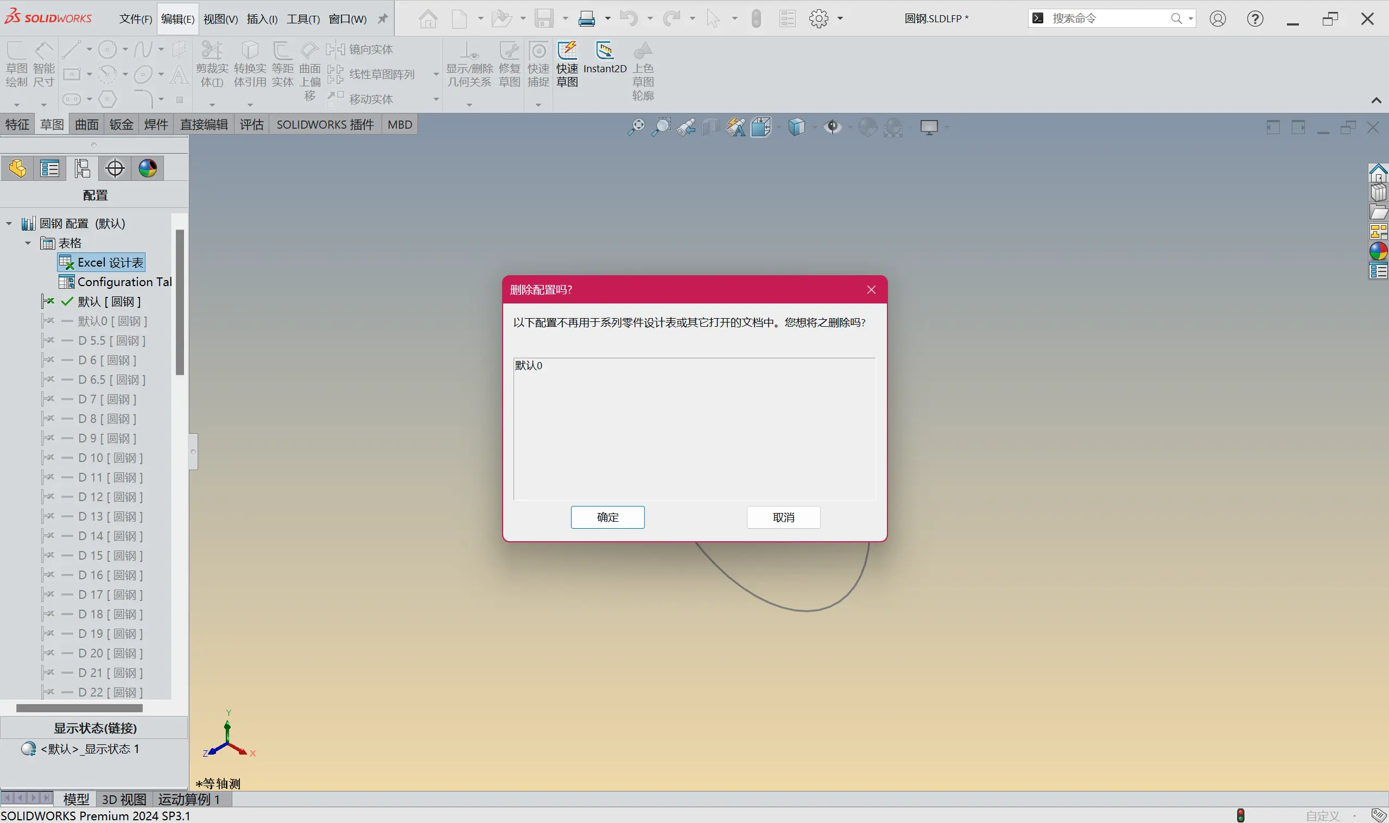Image resolution: width=1389 pixels, height=823 pixels.
Task: Open the Appearances task pane icon
Action: coord(1378,251)
